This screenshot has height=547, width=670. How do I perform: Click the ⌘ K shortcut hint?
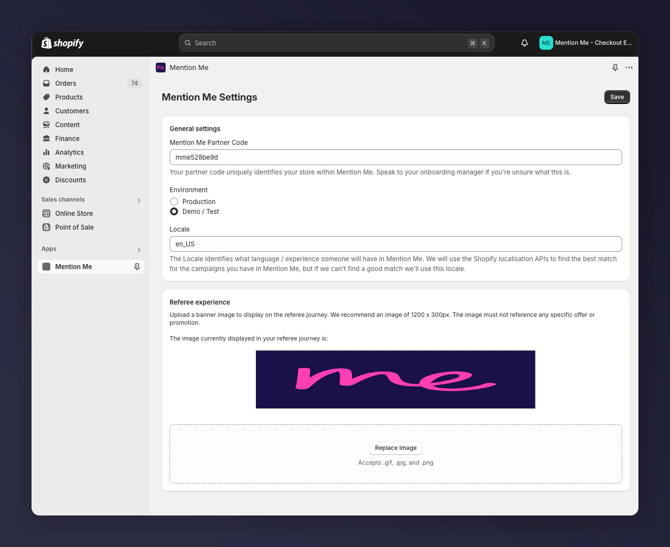tap(479, 43)
